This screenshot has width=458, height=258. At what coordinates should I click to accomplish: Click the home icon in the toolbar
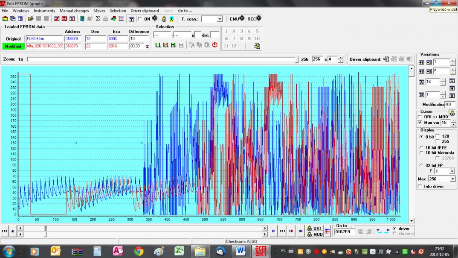5,19
